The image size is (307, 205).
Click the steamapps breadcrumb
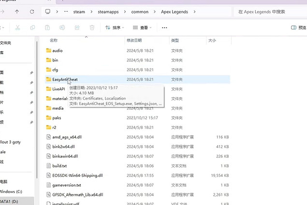click(108, 12)
